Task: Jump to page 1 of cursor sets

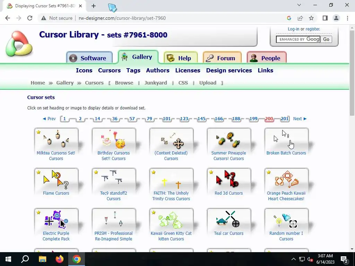Action: (x=64, y=119)
